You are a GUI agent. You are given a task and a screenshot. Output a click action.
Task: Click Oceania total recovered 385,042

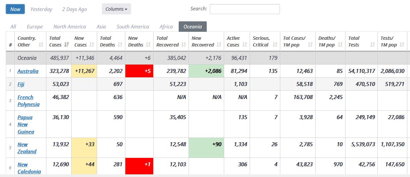click(176, 58)
